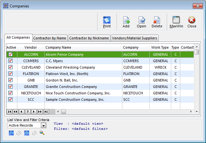Click the blue filter question mark icon
206x143 pixels.
point(27,133)
